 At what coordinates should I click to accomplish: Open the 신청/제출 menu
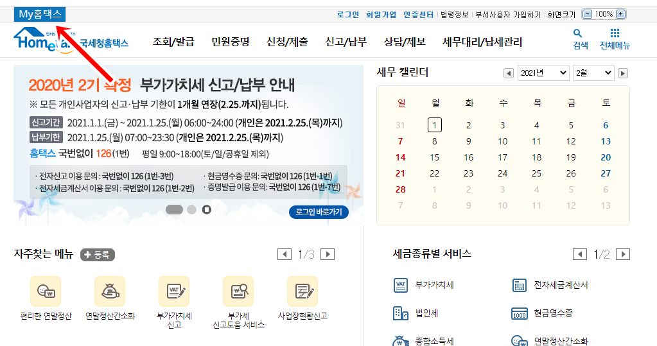click(x=288, y=42)
